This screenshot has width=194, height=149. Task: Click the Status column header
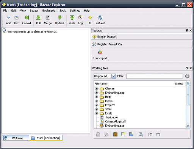click(x=180, y=84)
